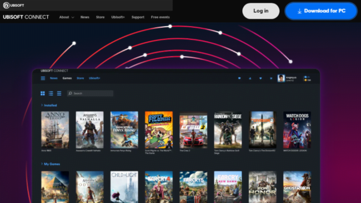The height and width of the screenshot is (203, 361).
Task: Open Scott Pilgrim game cover
Action: pyautogui.click(x=159, y=130)
